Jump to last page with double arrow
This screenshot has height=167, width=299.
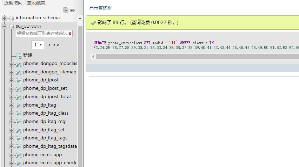point(56,45)
